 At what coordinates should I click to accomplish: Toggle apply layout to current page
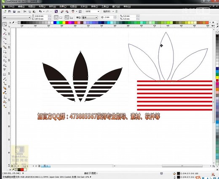tap(72, 18)
